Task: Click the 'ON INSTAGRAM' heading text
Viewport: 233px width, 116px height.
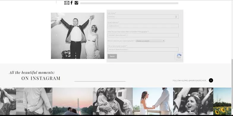Action: pyautogui.click(x=41, y=78)
